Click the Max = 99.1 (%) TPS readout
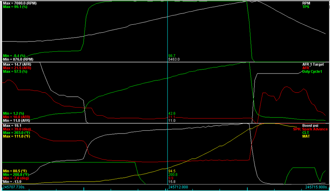Image resolution: width=330 pixels, height=191 pixels. click(15, 7)
